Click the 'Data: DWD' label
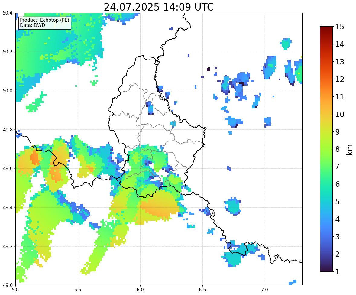Viewport: 356px width, 295px height. coord(32,25)
